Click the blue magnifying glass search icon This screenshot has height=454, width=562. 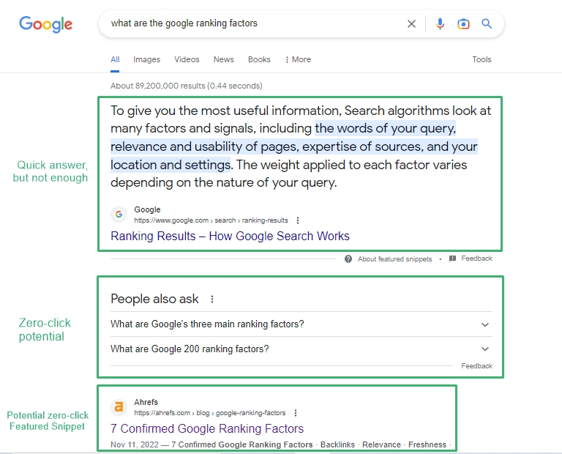tap(487, 23)
